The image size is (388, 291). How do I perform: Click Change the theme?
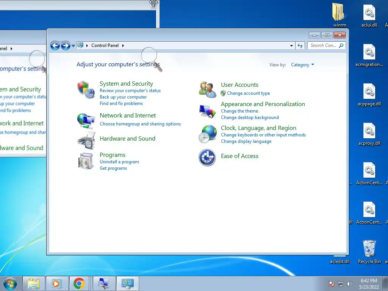pos(239,111)
